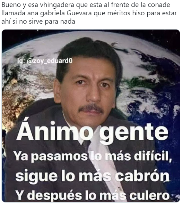Click the man's mustache in the meme
Screen dimensions: 182x204
[92, 108]
